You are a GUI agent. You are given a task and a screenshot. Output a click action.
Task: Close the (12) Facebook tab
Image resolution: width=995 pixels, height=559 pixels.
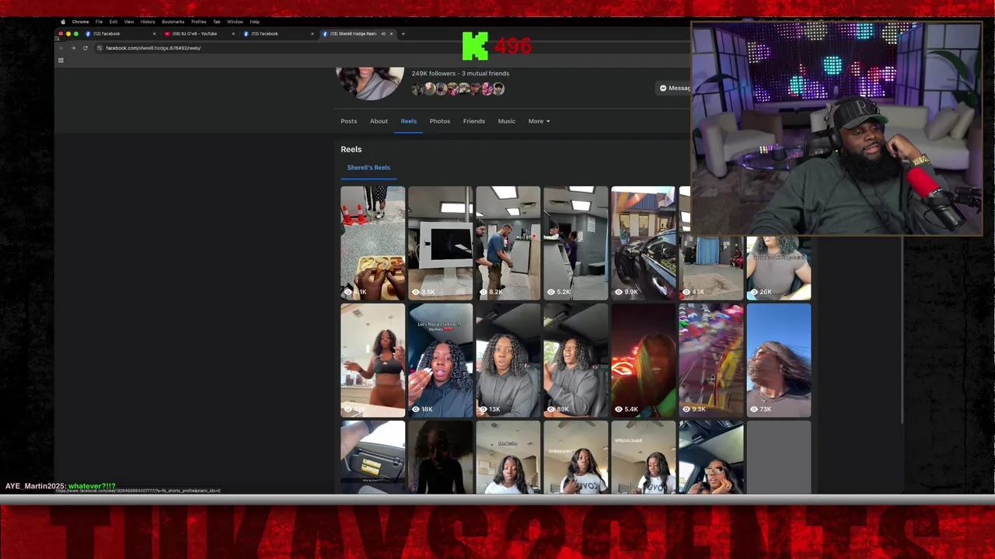[154, 33]
